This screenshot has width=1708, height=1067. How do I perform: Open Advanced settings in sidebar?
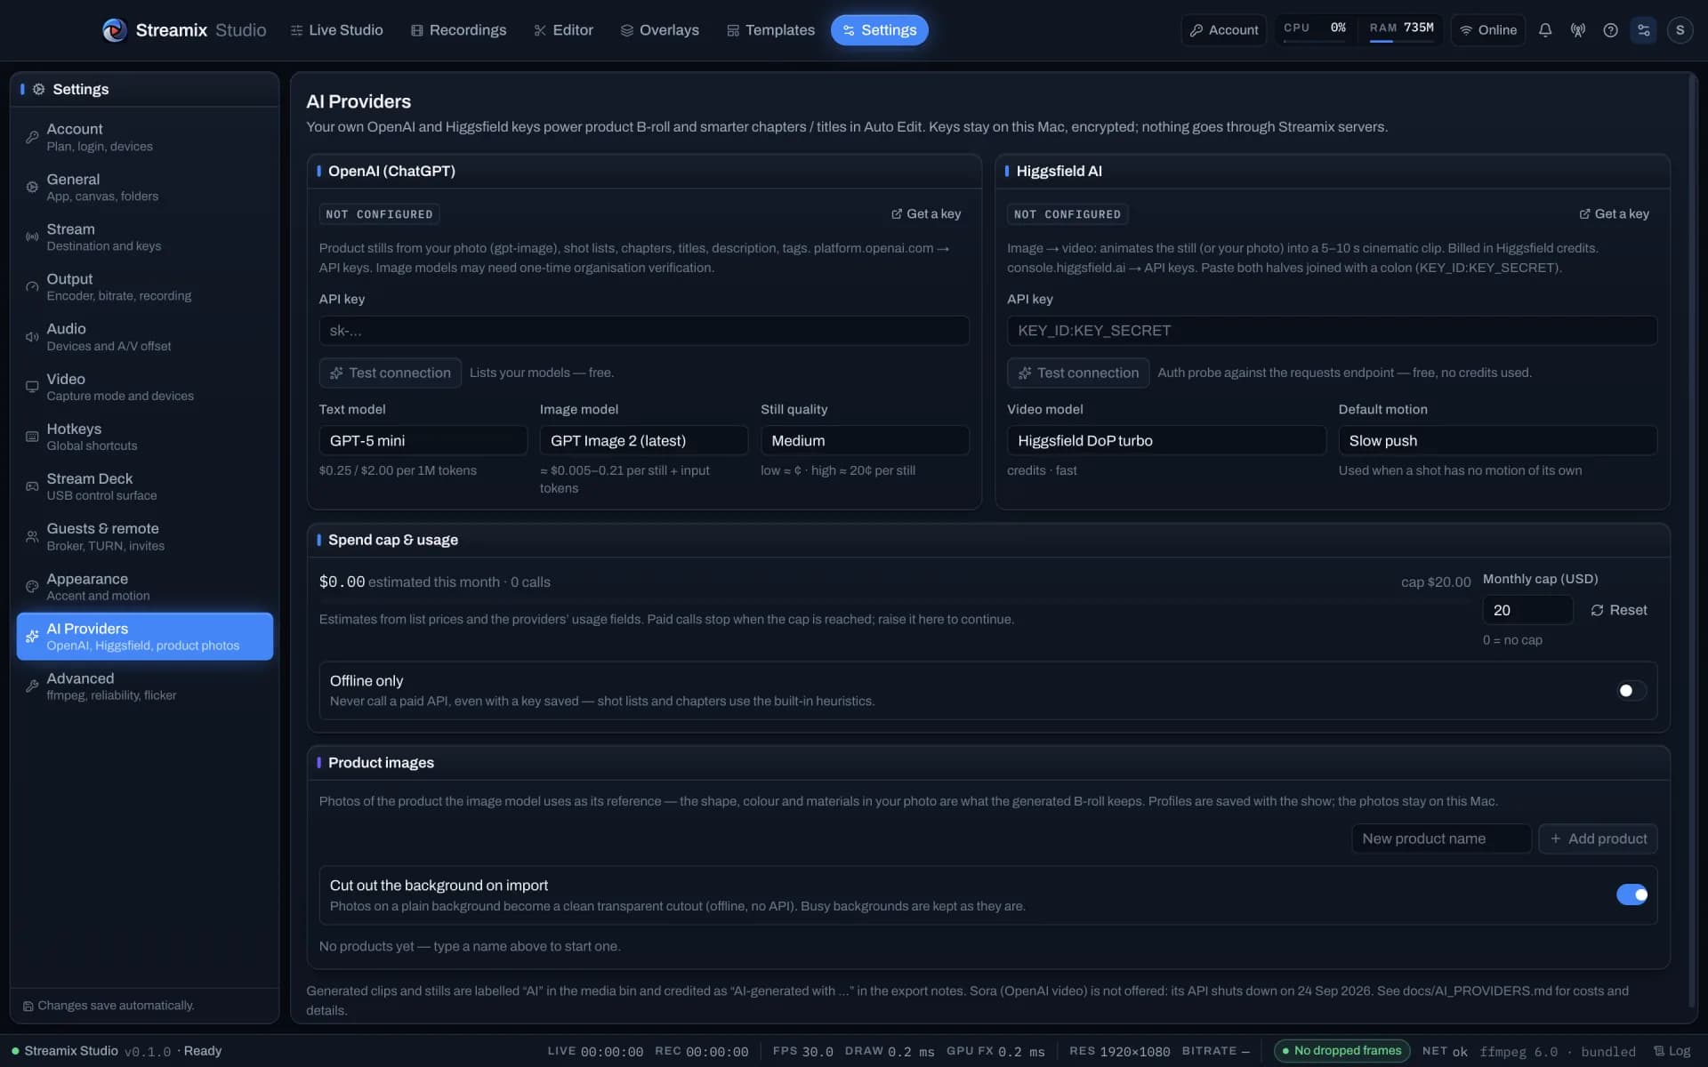tap(145, 686)
